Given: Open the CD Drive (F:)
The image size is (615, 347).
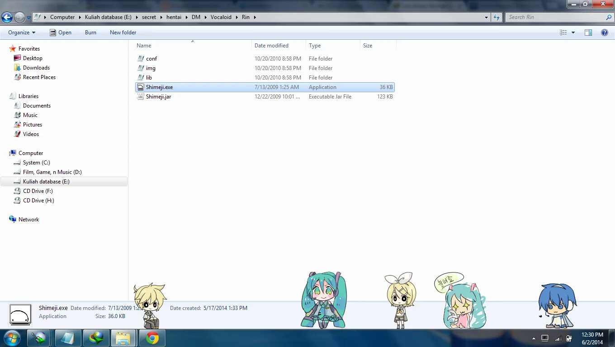Looking at the screenshot, I should point(38,191).
